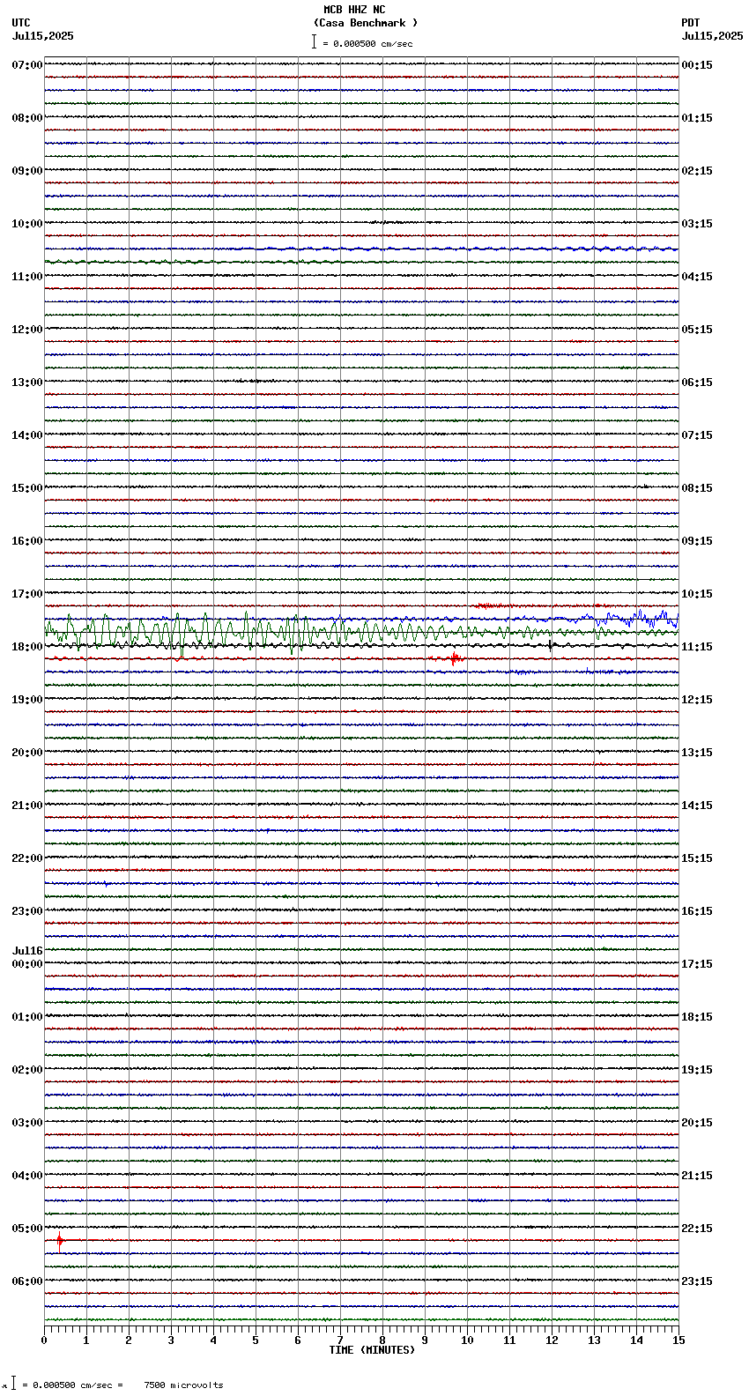The width and height of the screenshot is (749, 1396).
Task: Click the '5' tick on the time axis
Action: [256, 1340]
